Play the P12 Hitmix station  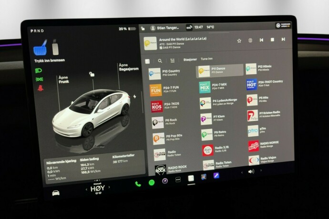click(x=259, y=69)
